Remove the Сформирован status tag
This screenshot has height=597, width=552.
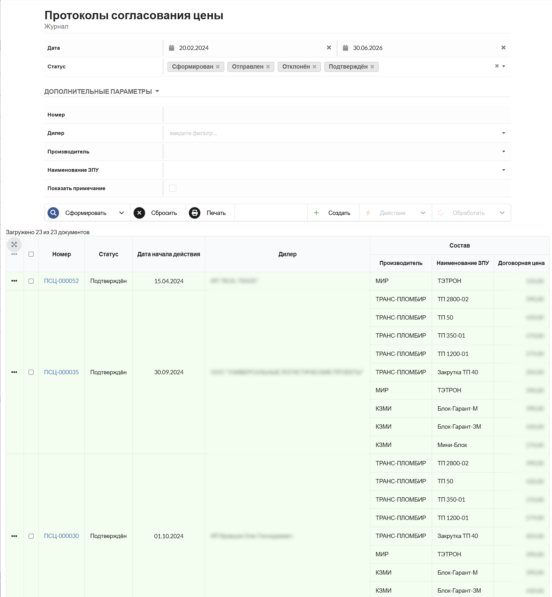(218, 67)
